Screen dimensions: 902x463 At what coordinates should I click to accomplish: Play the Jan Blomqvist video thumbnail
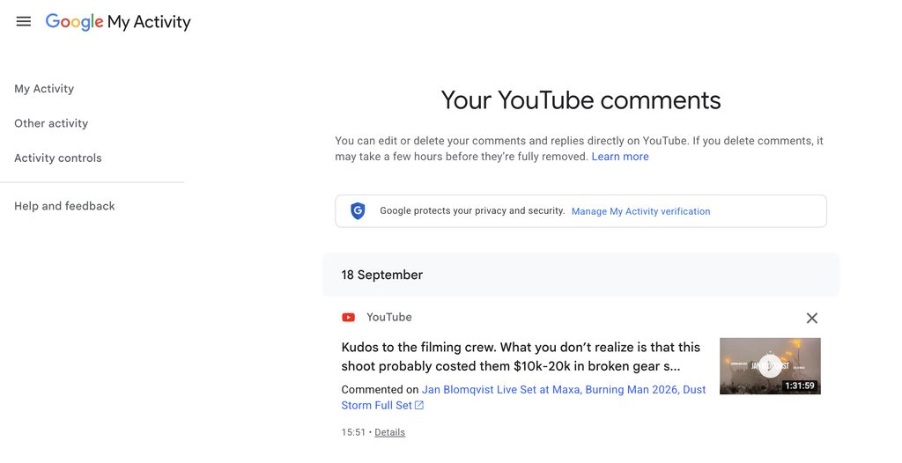770,366
